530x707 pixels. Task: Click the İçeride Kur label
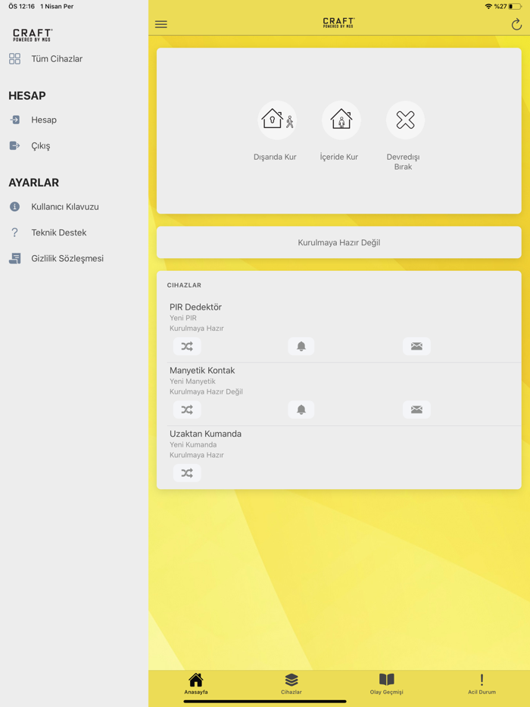[x=338, y=157]
